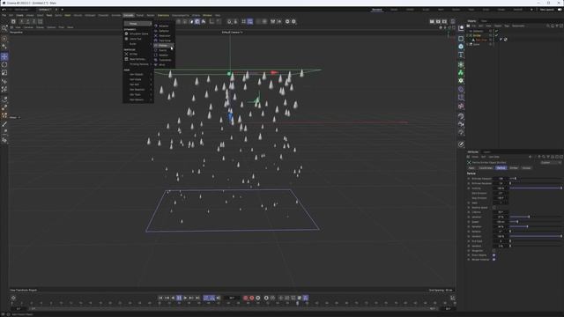Viewport: 564px width, 317px height.
Task: Toggle the Tangential checkbox
Action: coord(494,250)
